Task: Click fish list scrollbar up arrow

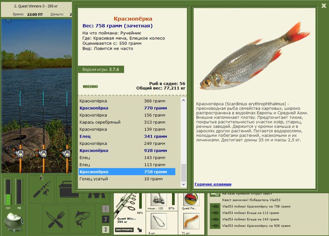Action: pyautogui.click(x=183, y=100)
